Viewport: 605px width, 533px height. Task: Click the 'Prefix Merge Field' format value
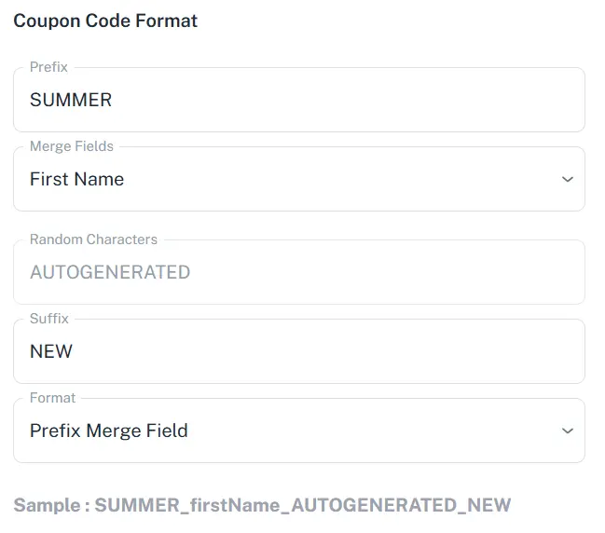[108, 430]
